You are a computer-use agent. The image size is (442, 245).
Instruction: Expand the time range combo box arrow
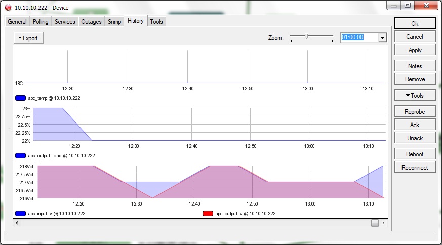coord(383,37)
